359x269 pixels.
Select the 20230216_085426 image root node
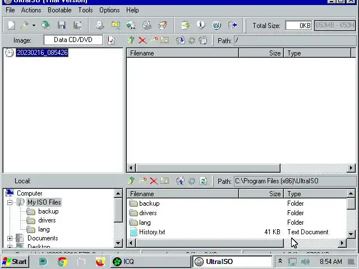point(42,53)
